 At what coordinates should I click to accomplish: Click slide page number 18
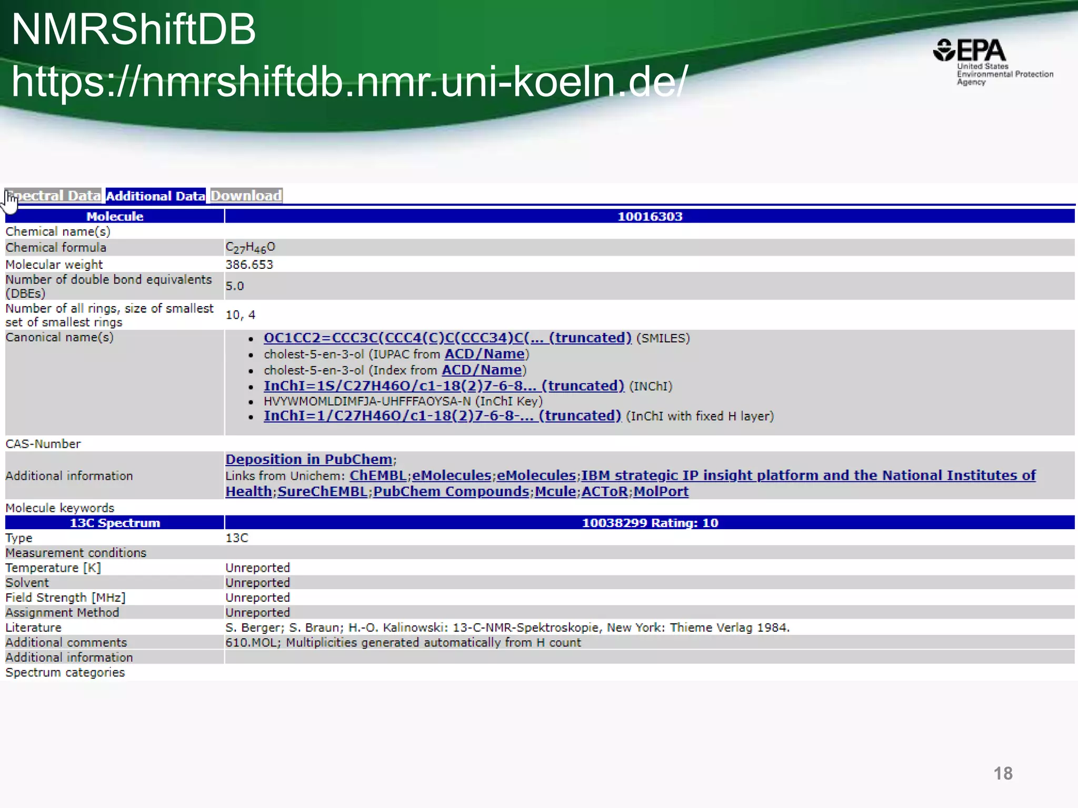click(x=1003, y=773)
